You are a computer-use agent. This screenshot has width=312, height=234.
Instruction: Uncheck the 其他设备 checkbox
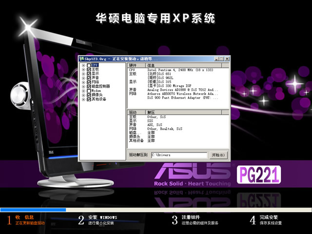[x=89, y=99]
